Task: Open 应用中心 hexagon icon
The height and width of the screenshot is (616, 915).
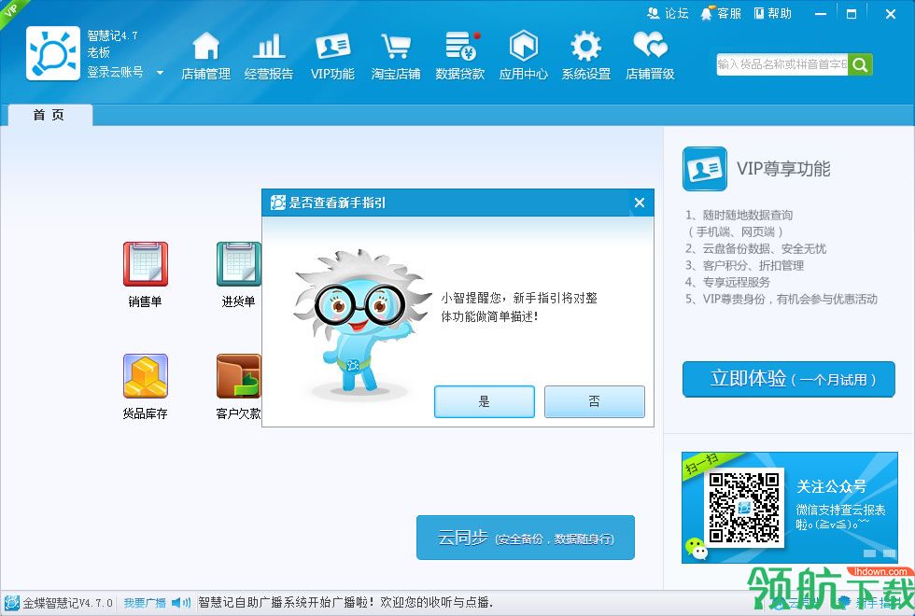Action: pos(524,56)
